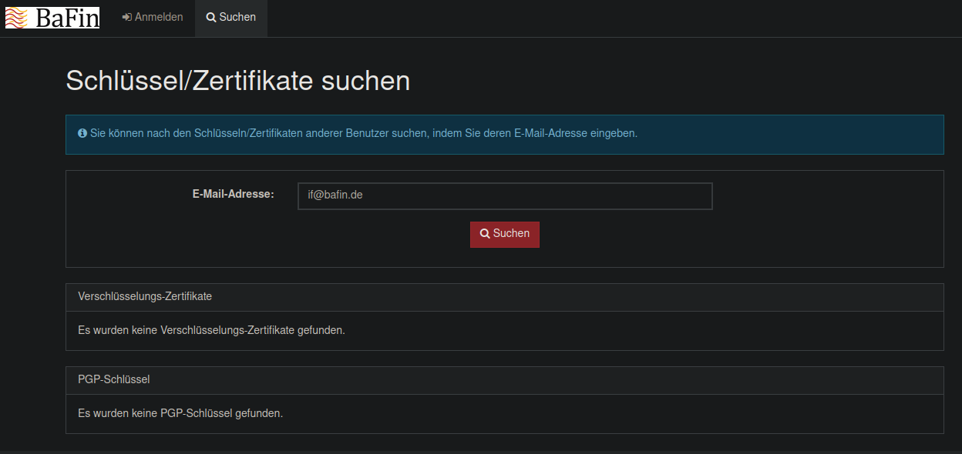Open the Anmelden login page
This screenshot has width=962, height=454.
(x=153, y=18)
